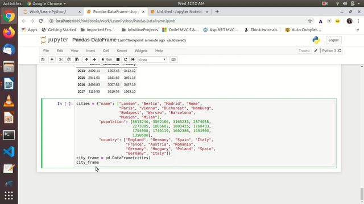The width and height of the screenshot is (364, 204).
Task: Open Terminal from the dock
Action: [9, 135]
